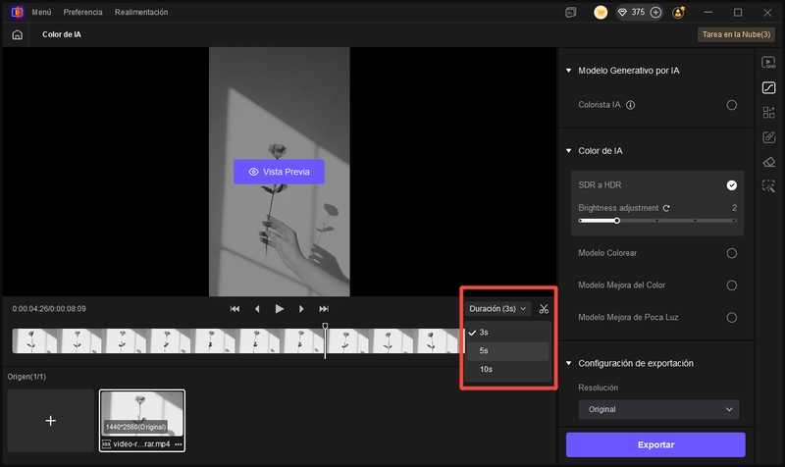Show info about Colorista IA
785x467 pixels.
(630, 105)
